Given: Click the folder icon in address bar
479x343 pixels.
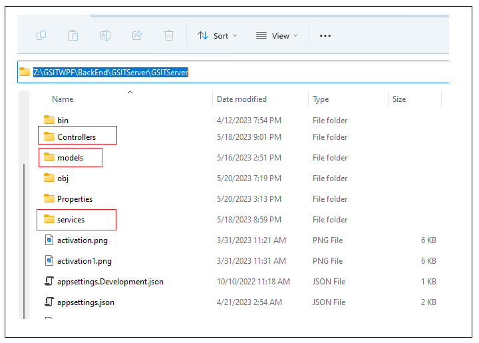Looking at the screenshot, I should point(25,72).
